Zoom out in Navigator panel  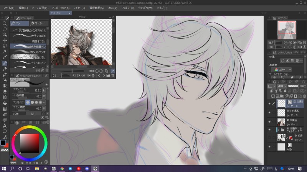pos(286,43)
